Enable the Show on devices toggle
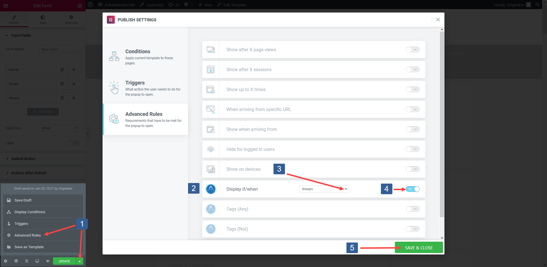This screenshot has width=547, height=267. [413, 169]
